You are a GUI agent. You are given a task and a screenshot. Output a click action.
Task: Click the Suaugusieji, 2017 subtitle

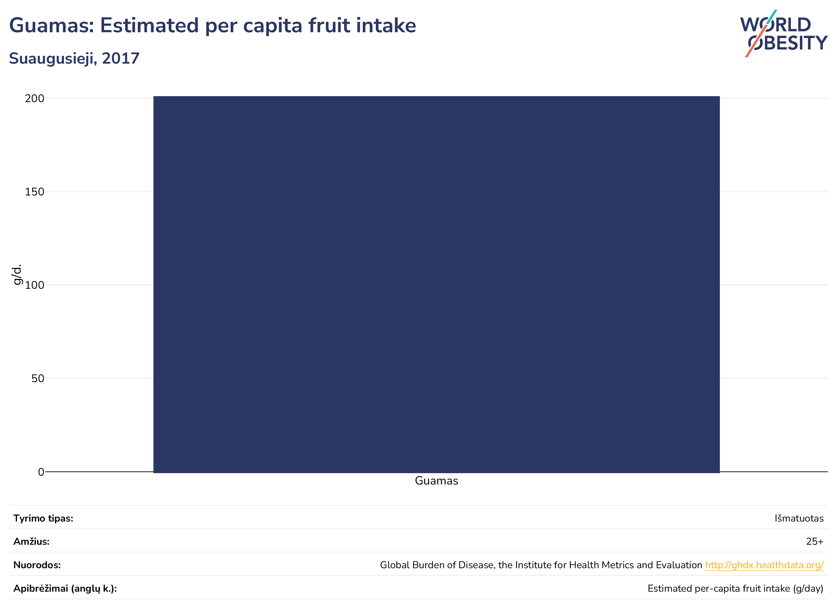click(74, 58)
